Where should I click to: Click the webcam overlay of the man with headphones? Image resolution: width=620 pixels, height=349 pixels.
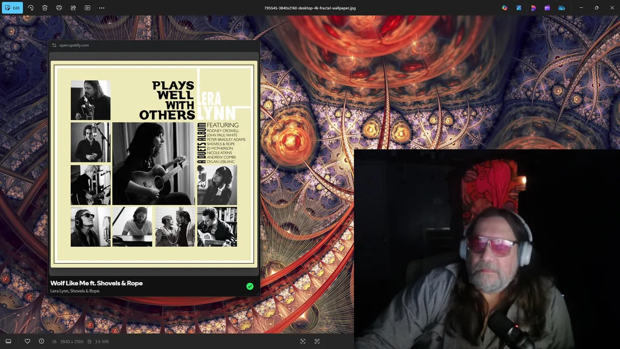pyautogui.click(x=487, y=249)
